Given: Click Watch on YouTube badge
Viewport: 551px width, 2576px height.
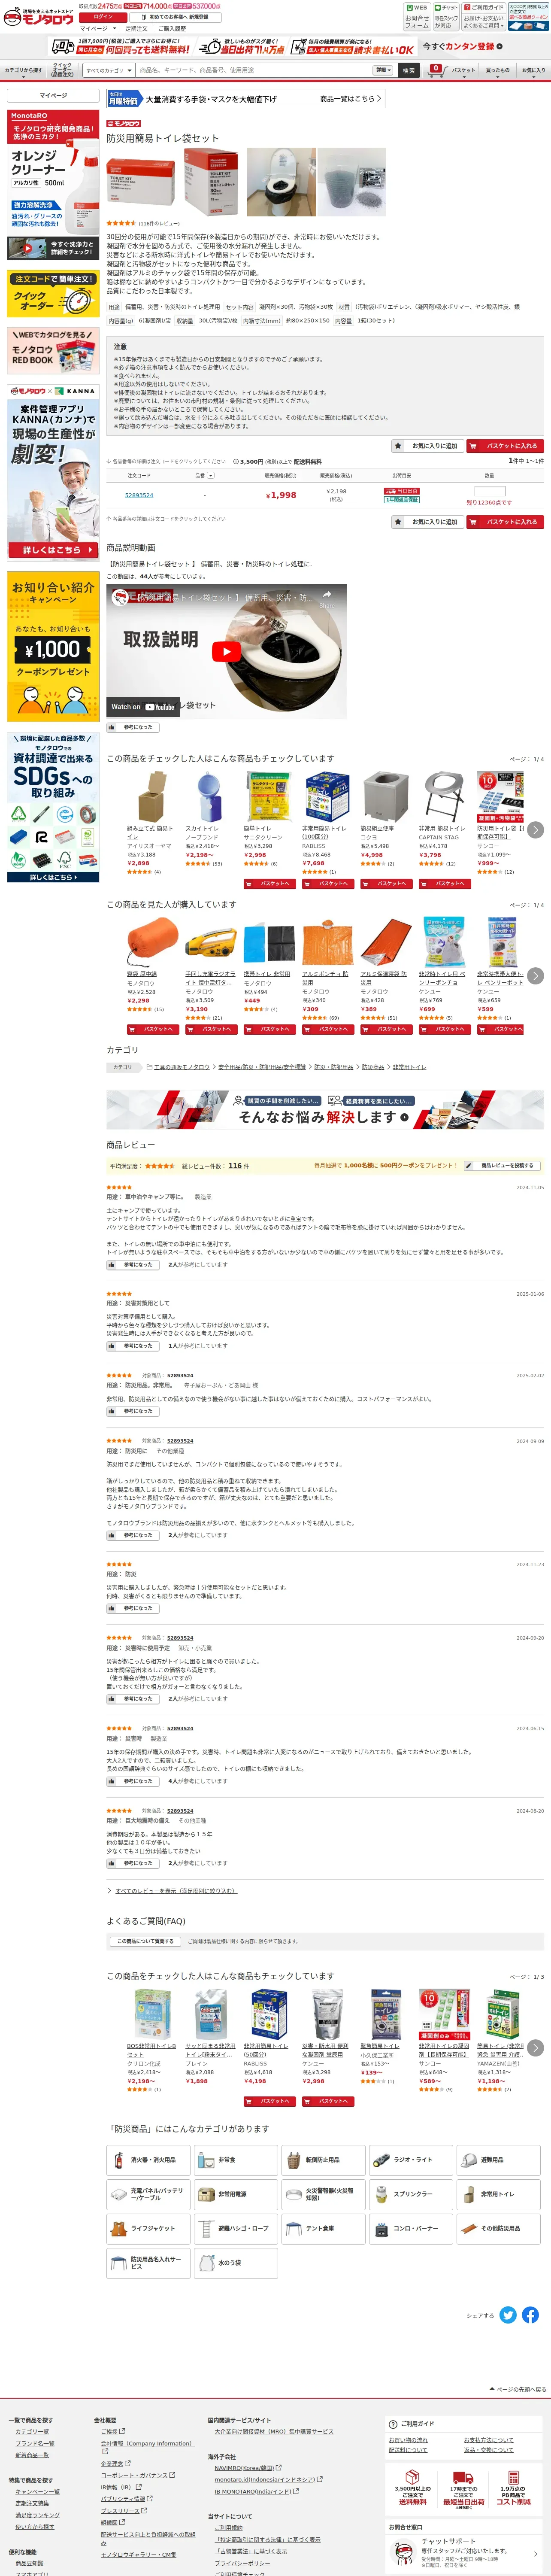Looking at the screenshot, I should click(142, 707).
